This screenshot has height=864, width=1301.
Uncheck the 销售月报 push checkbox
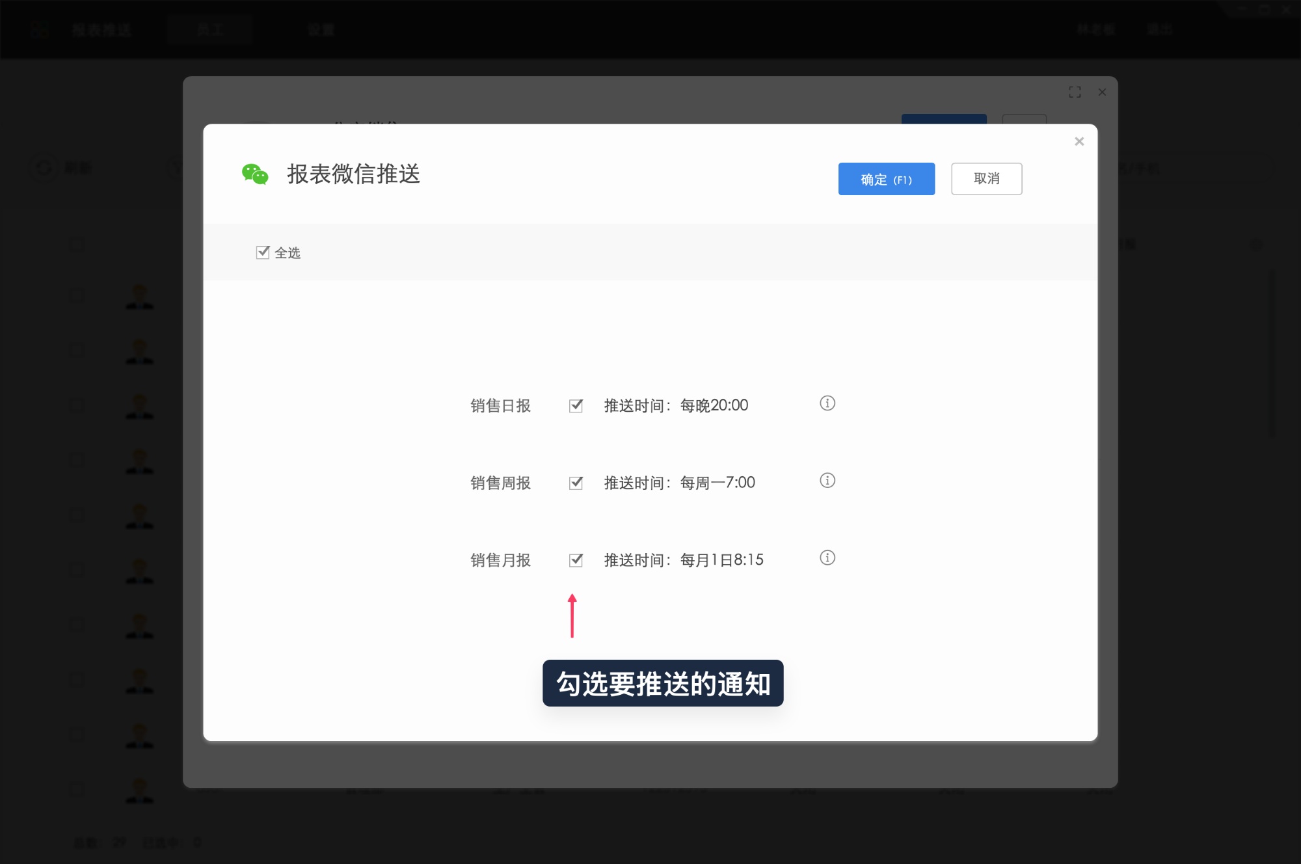pyautogui.click(x=576, y=560)
